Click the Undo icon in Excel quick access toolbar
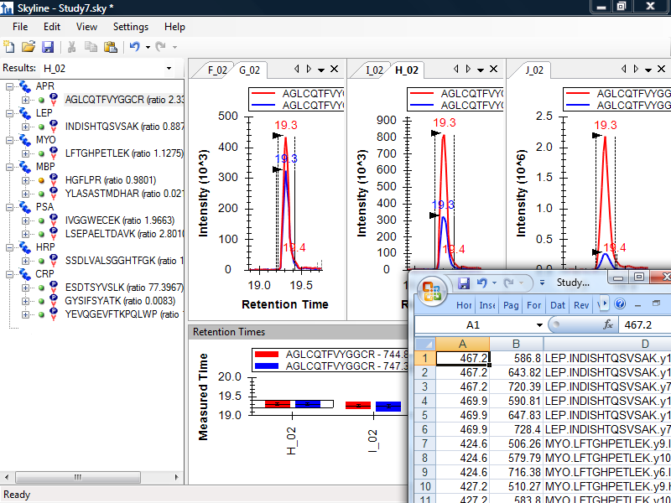This screenshot has width=671, height=503. click(x=482, y=283)
